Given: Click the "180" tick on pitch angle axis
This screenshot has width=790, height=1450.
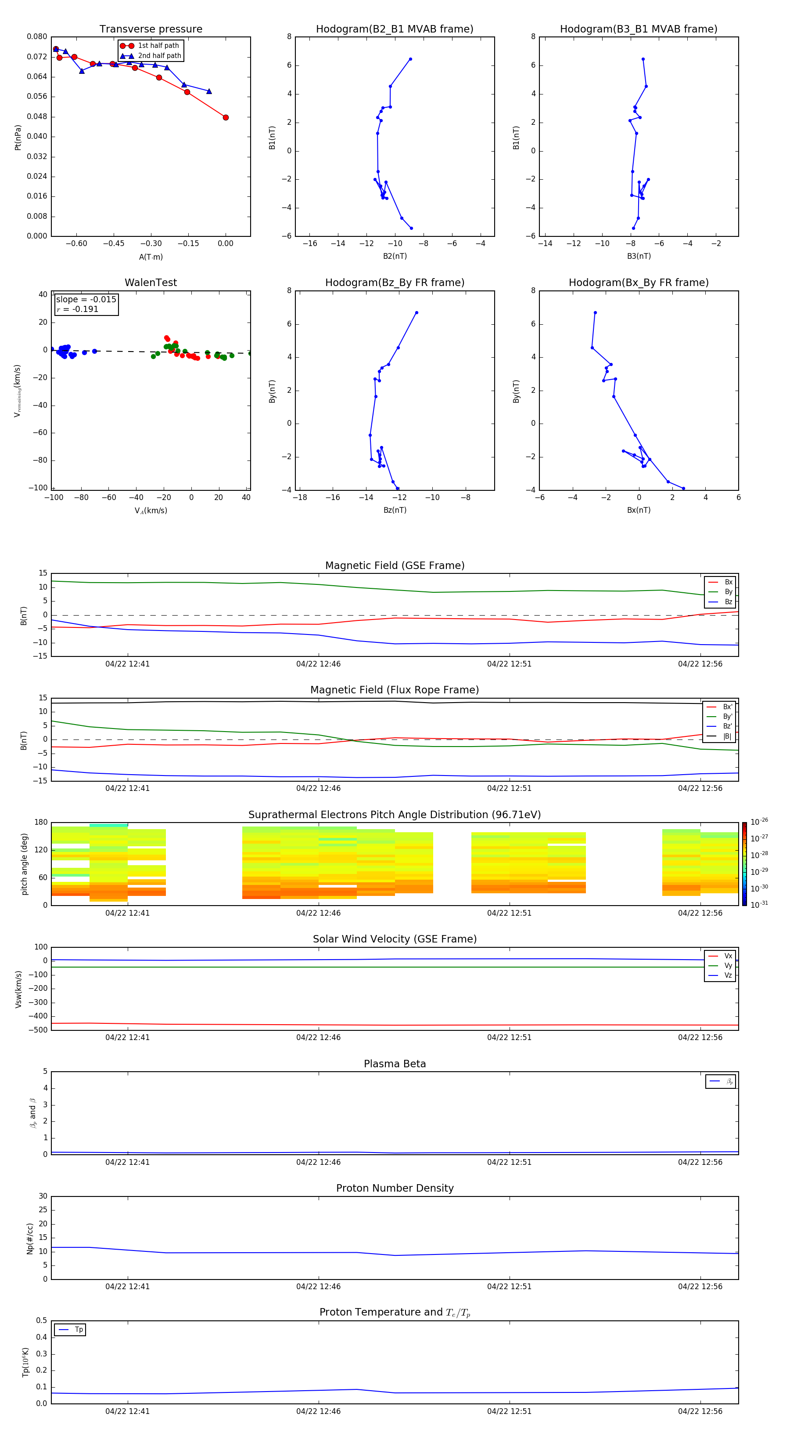Looking at the screenshot, I should [x=41, y=823].
